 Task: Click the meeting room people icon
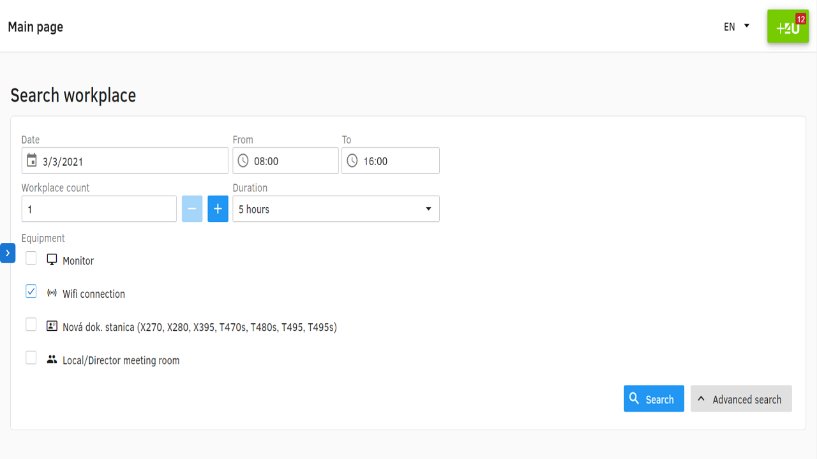[x=52, y=360]
